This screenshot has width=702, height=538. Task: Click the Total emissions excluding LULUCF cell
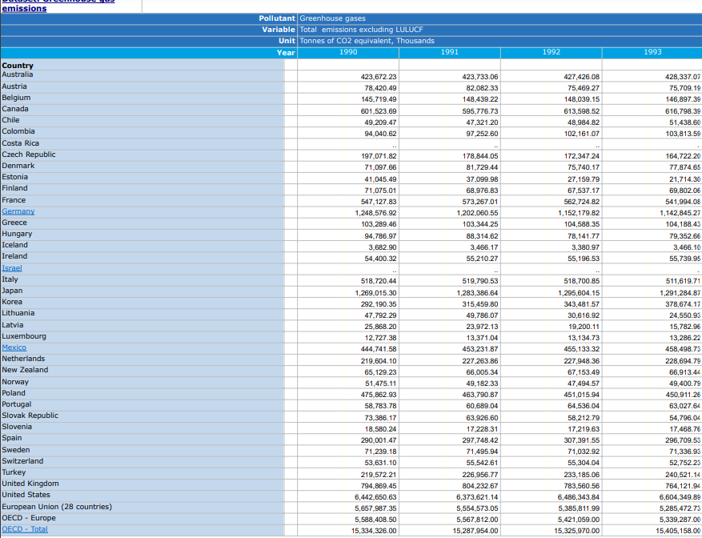361,30
